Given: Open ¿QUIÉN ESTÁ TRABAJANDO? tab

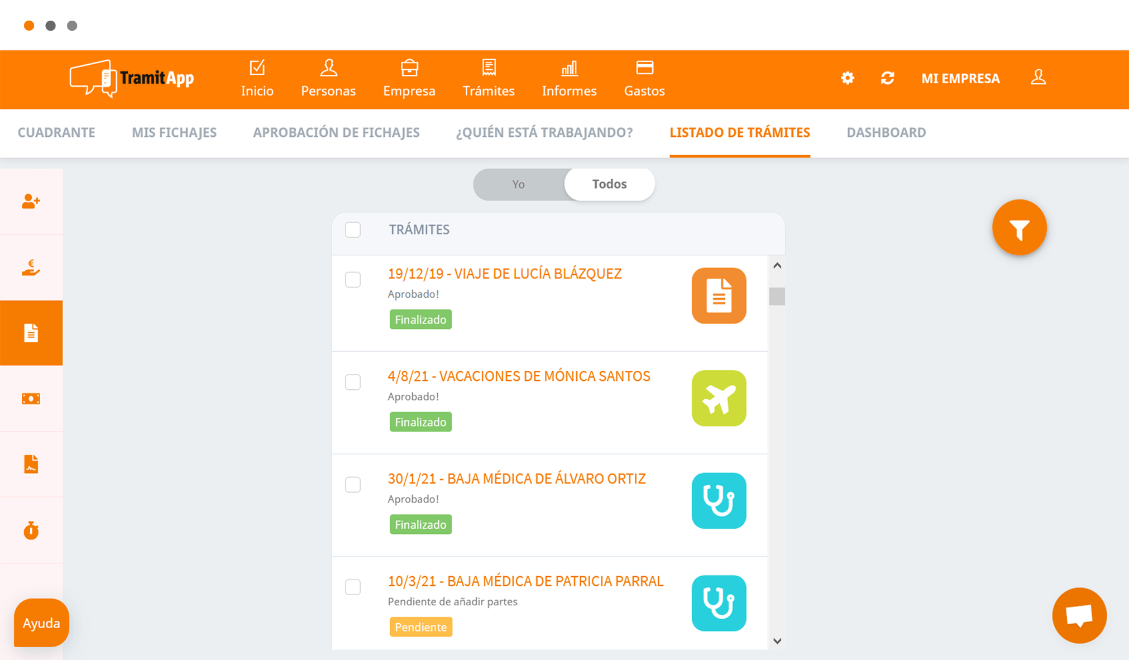Looking at the screenshot, I should (544, 132).
